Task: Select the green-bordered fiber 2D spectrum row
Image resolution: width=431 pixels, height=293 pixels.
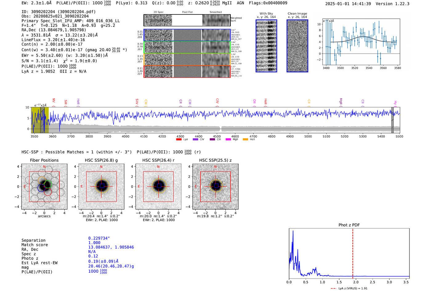Action: [x=187, y=47]
